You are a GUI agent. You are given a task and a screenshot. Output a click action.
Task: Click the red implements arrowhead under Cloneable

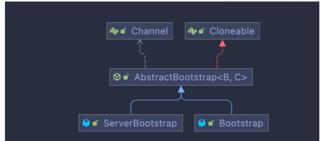(222, 43)
